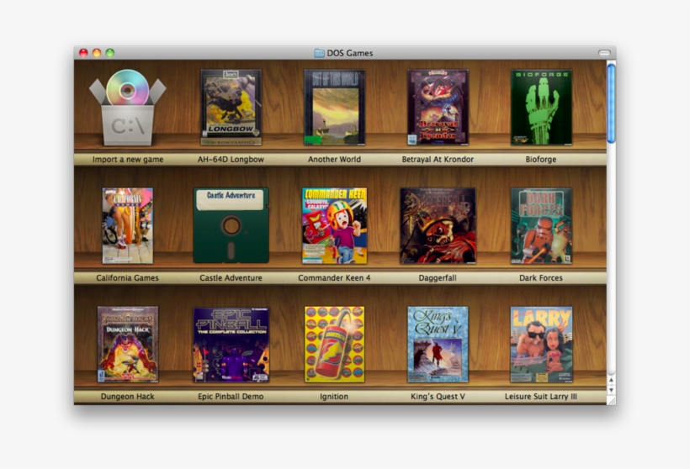Select the Castle Adventure floppy disk icon
Viewport: 690px width, 469px height.
[231, 225]
